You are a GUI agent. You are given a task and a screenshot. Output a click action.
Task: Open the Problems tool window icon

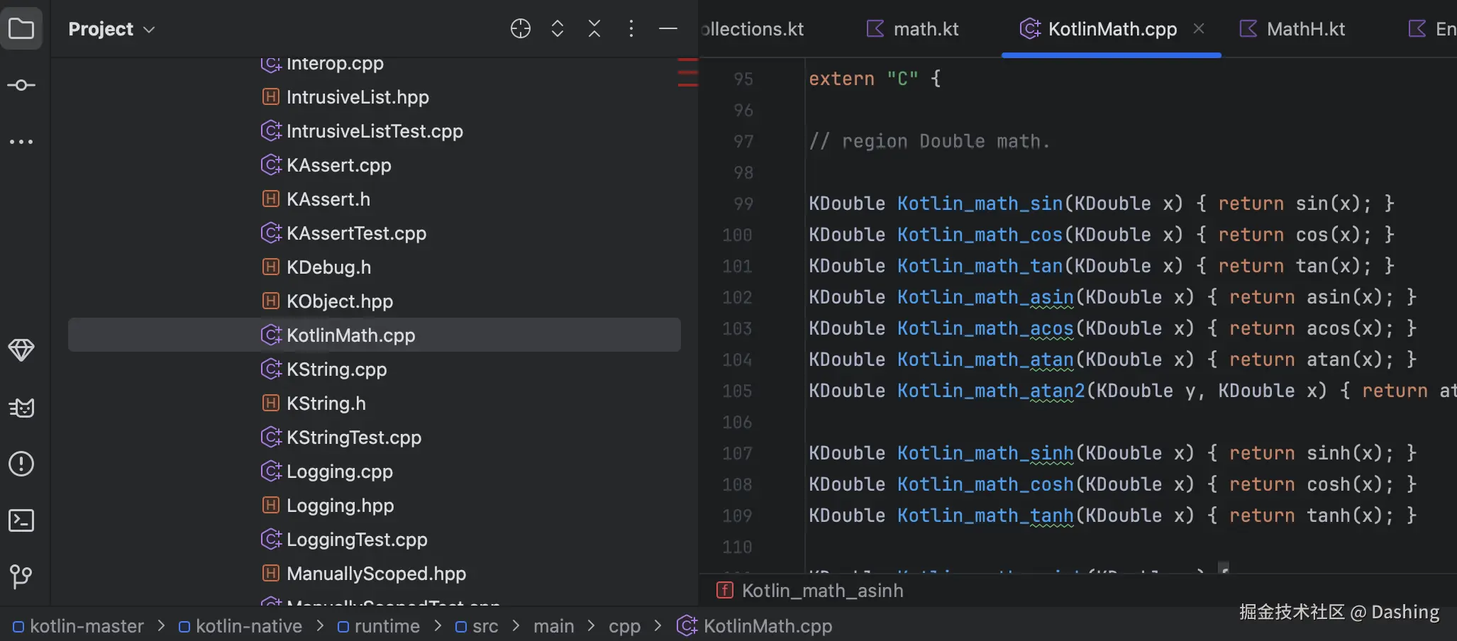point(21,464)
